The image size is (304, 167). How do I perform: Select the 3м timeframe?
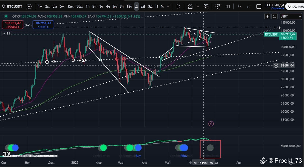coord(55,7)
